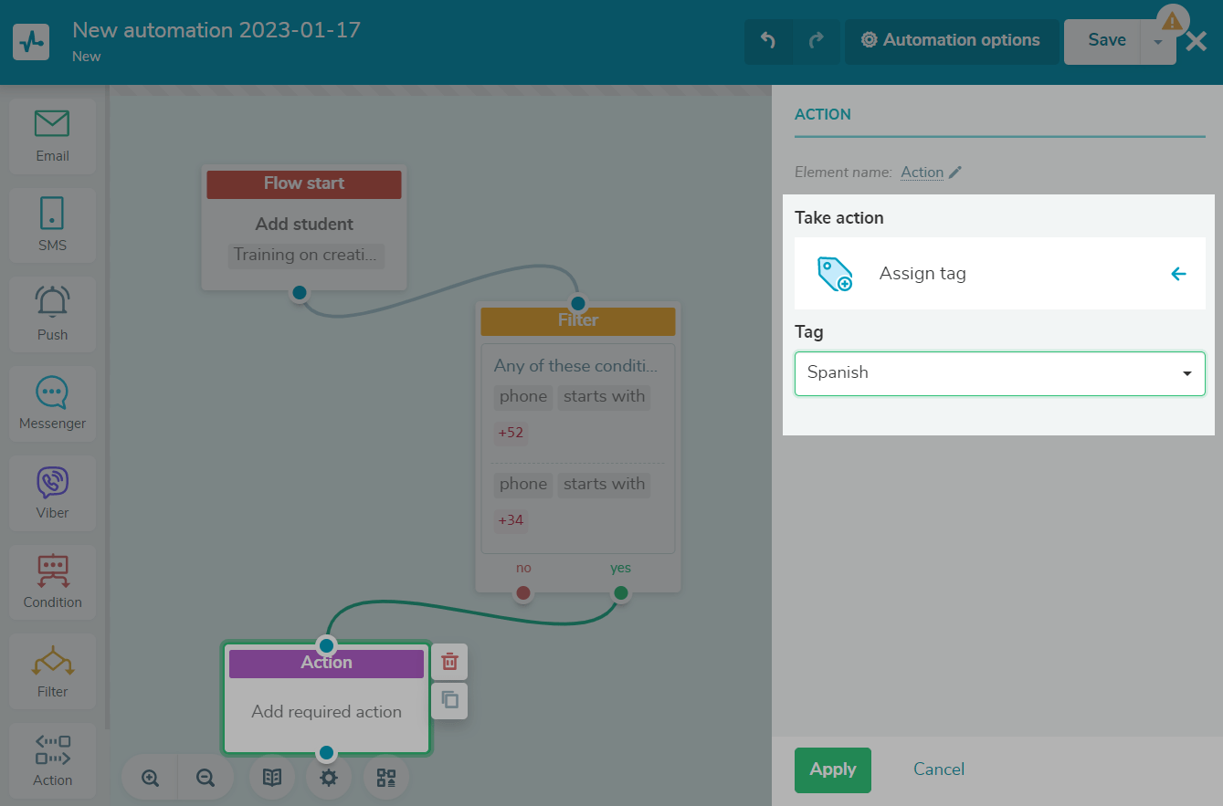Click the Filter block's 'yes' output connector
Screen dimensions: 1223x806
[x=621, y=593]
